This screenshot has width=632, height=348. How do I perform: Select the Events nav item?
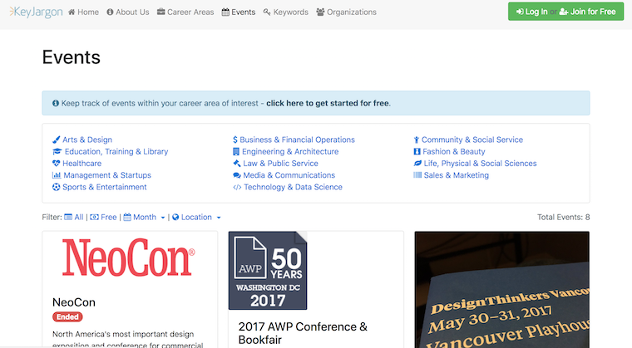(239, 12)
